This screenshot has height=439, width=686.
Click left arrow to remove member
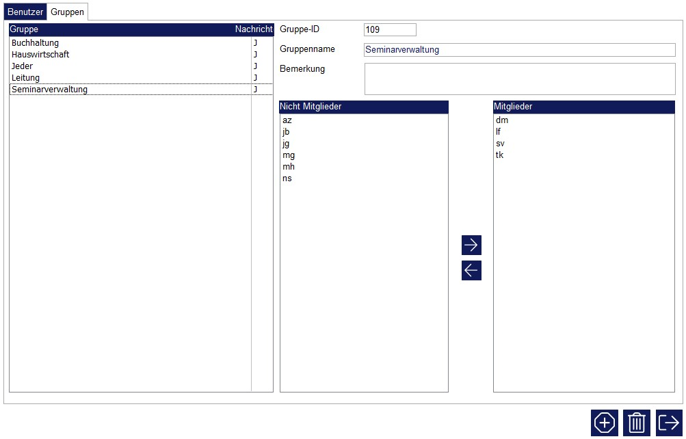click(471, 271)
